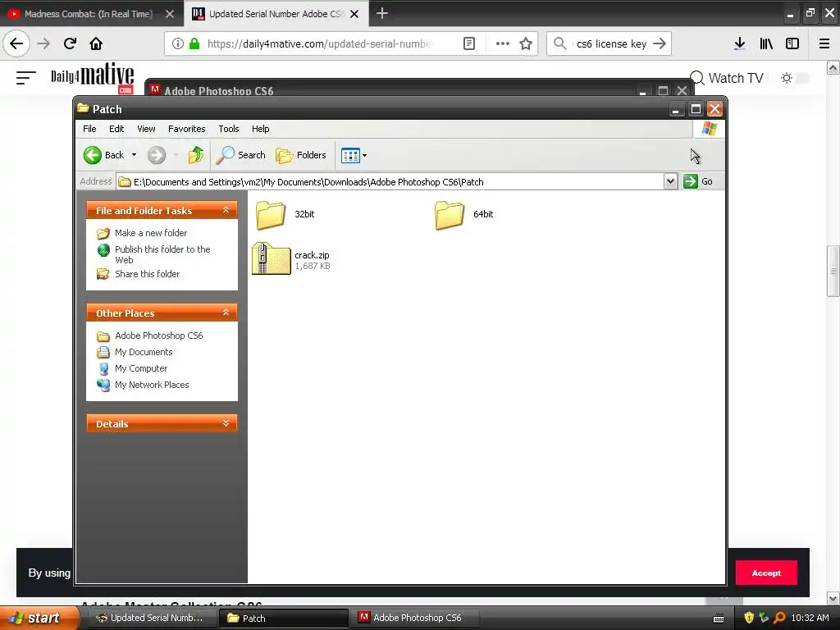840x630 pixels.
Task: Click the browser Reload button
Action: point(70,44)
